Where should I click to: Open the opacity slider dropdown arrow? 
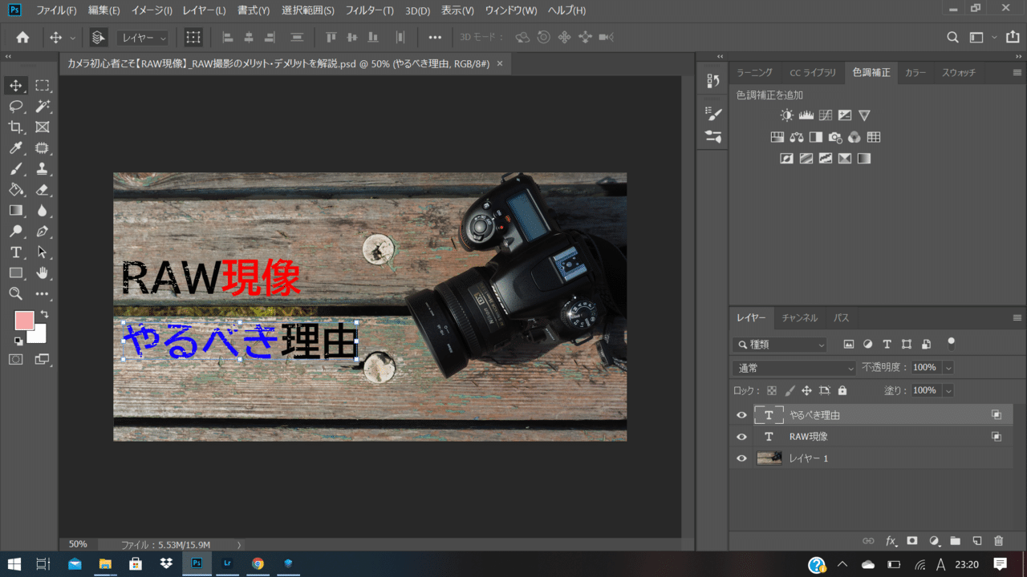[948, 368]
